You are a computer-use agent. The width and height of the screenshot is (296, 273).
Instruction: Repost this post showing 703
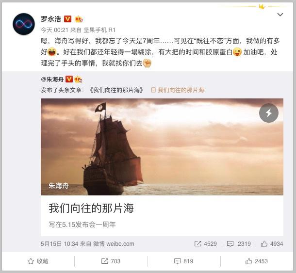click(111, 261)
